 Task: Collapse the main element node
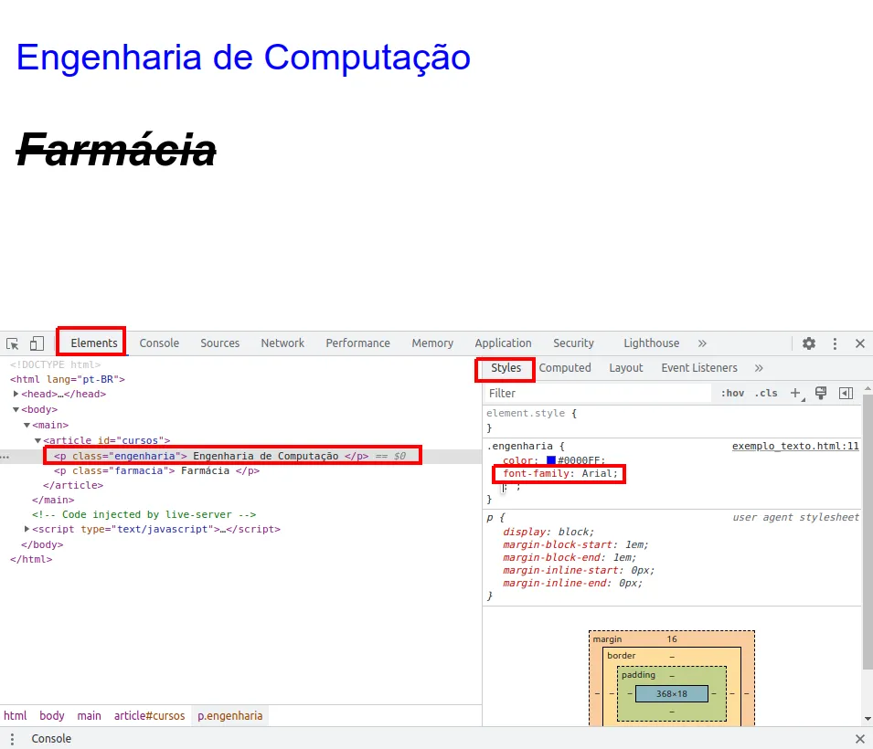(x=27, y=425)
